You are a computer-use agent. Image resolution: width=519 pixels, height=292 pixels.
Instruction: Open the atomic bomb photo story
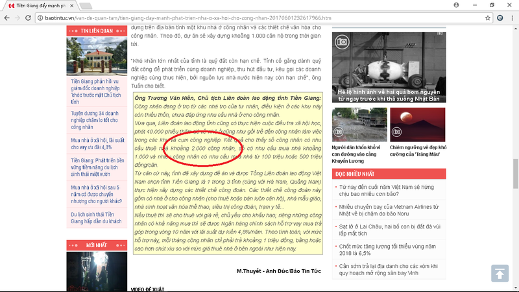pyautogui.click(x=389, y=67)
